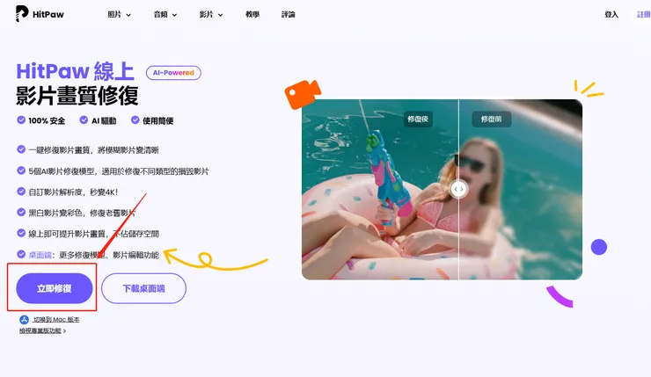Click the before/after comparison slider handle
Viewport: 651px width, 377px height.
click(x=458, y=189)
